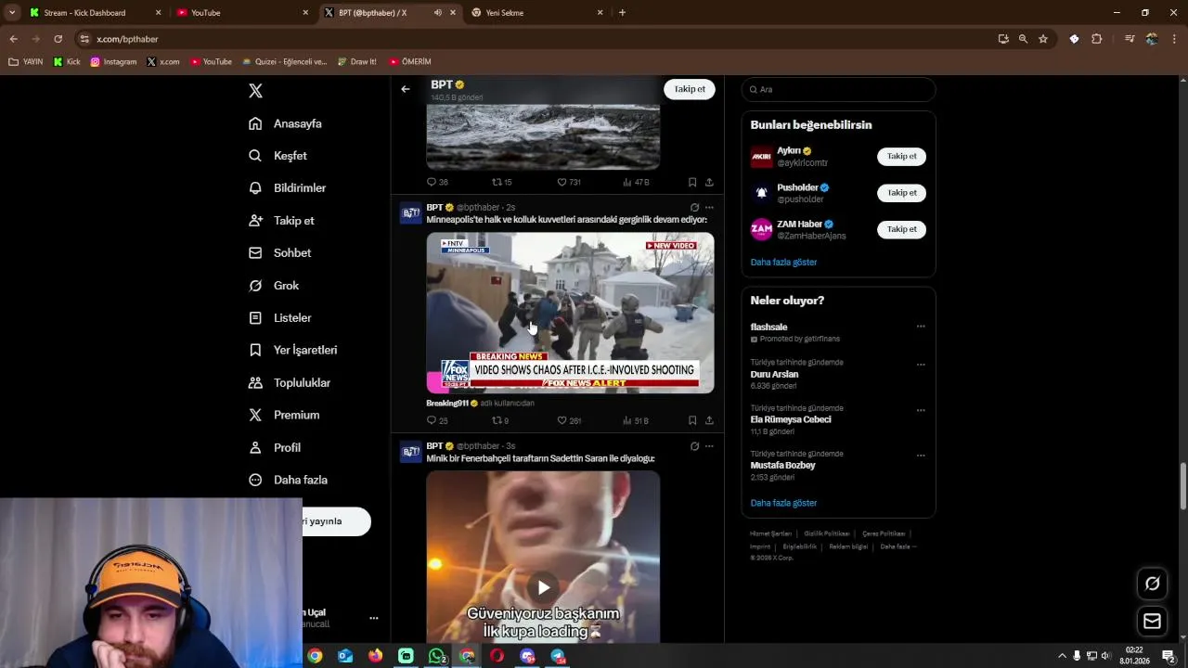Play the Fenerbahçe fan video
Screen dimensions: 1188x668
(x=543, y=587)
